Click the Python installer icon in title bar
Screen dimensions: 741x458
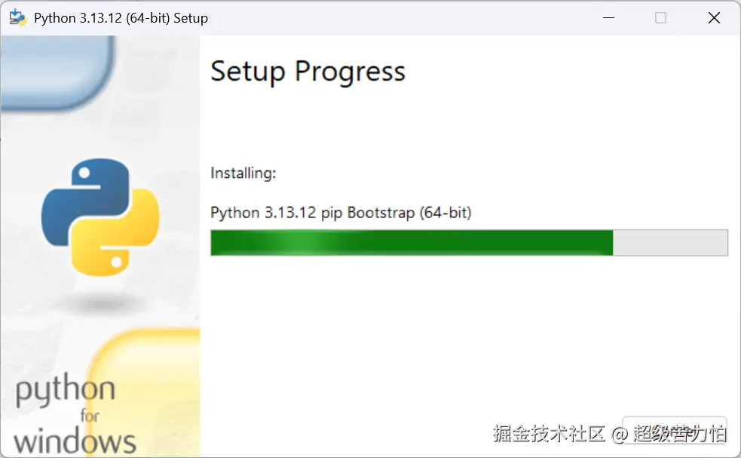point(18,17)
